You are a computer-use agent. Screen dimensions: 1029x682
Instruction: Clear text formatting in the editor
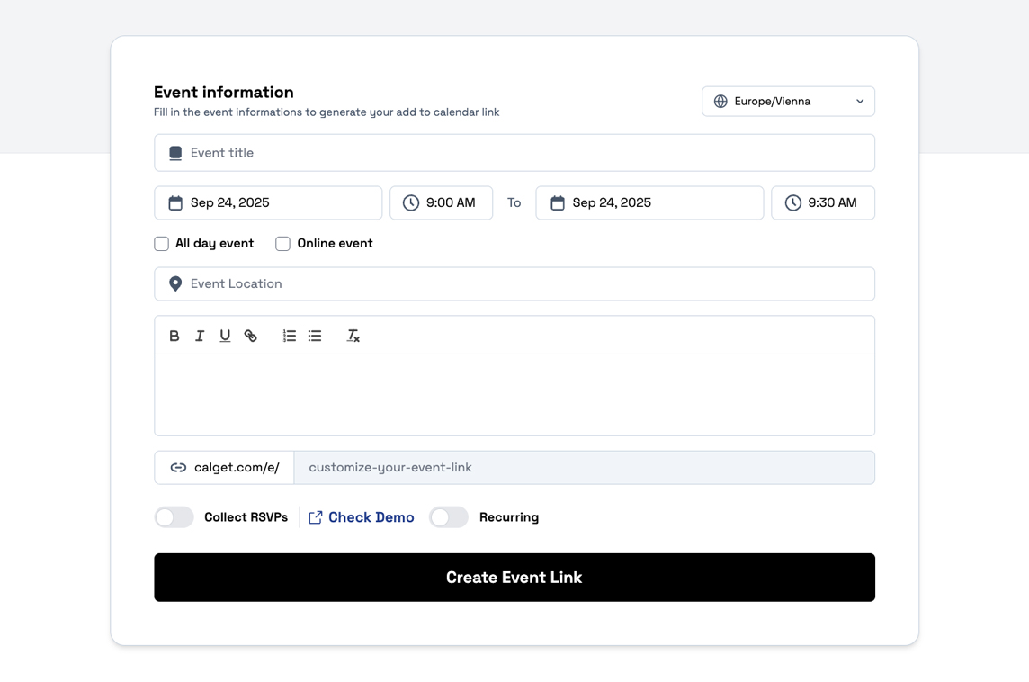click(353, 336)
